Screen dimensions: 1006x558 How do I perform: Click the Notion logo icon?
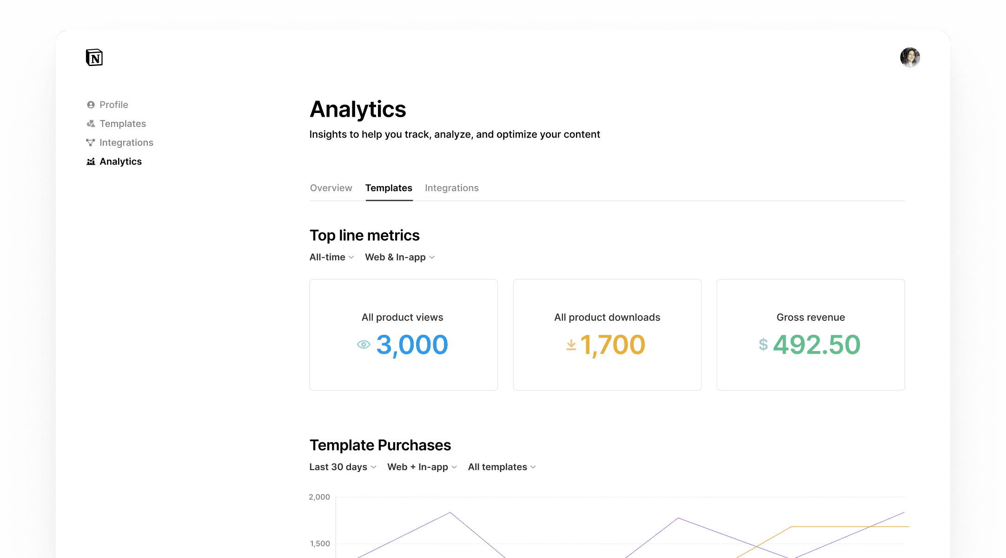[94, 58]
